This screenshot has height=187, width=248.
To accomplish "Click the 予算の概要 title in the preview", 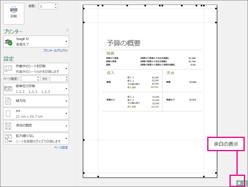I will point(124,43).
